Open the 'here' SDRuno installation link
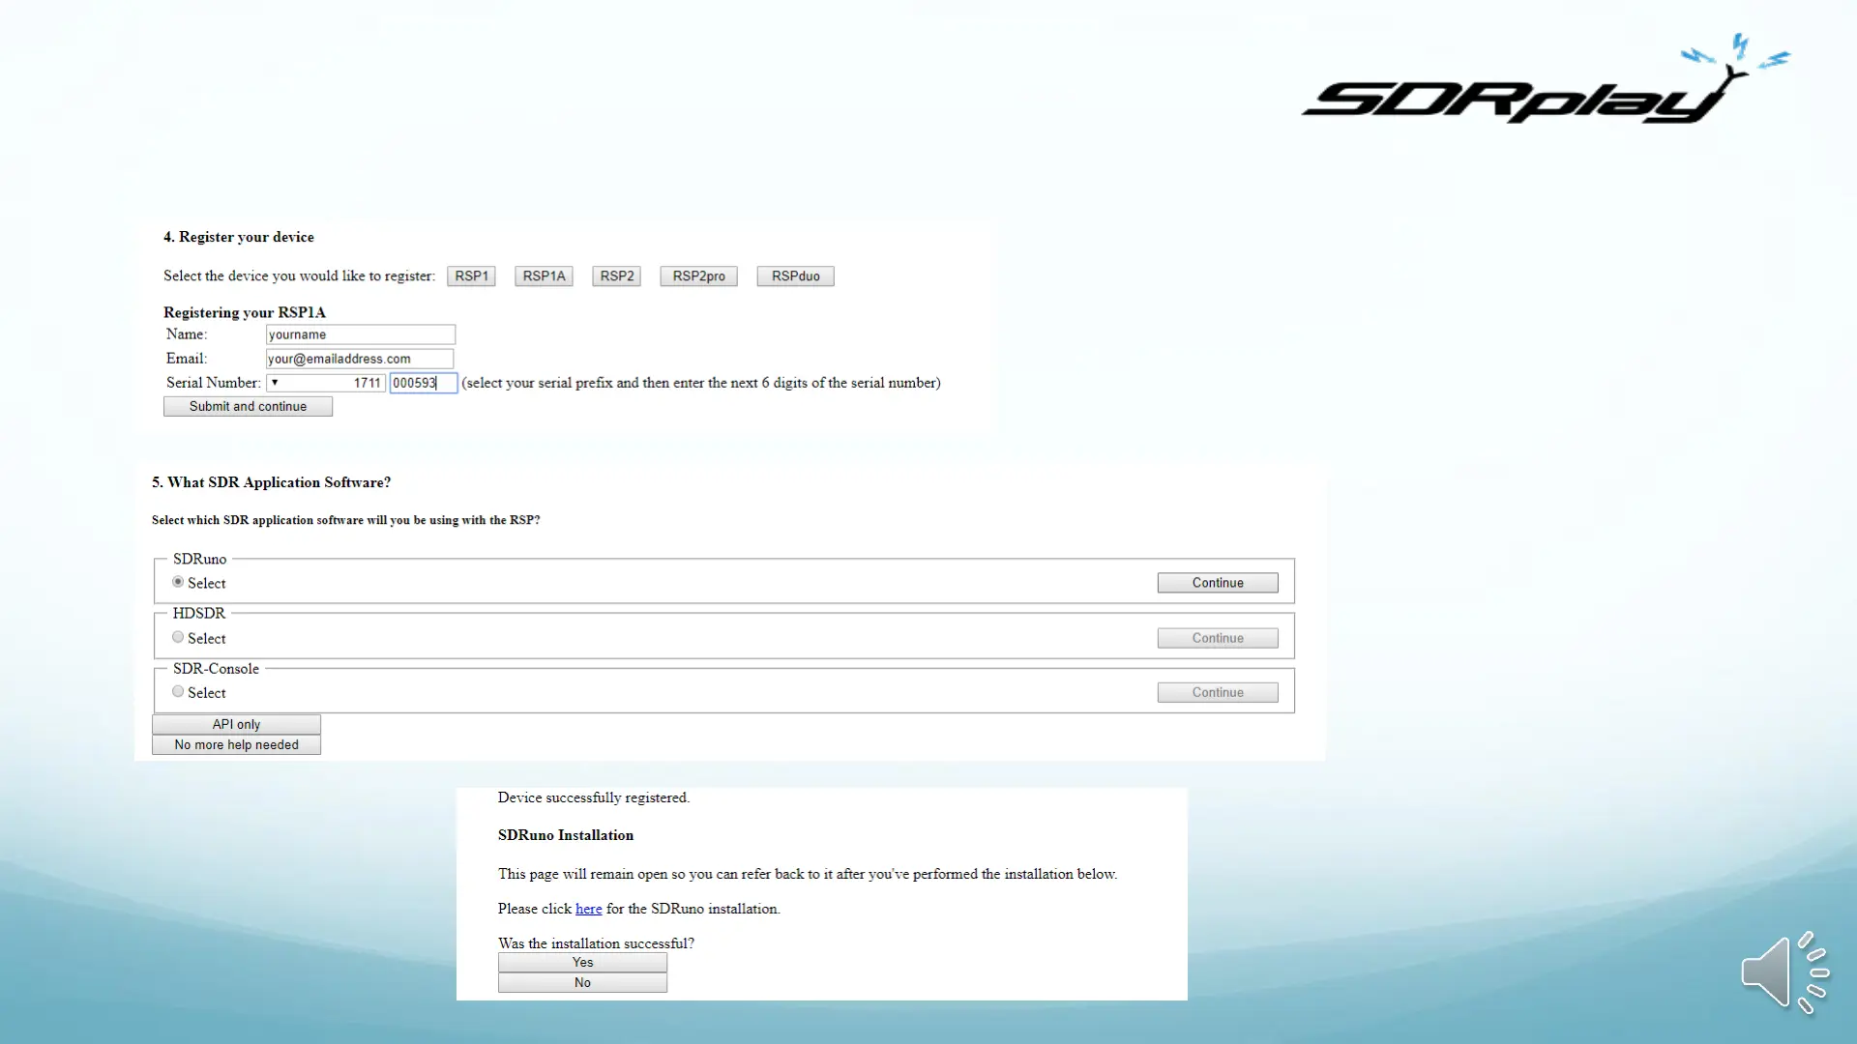1857x1044 pixels. (588, 909)
